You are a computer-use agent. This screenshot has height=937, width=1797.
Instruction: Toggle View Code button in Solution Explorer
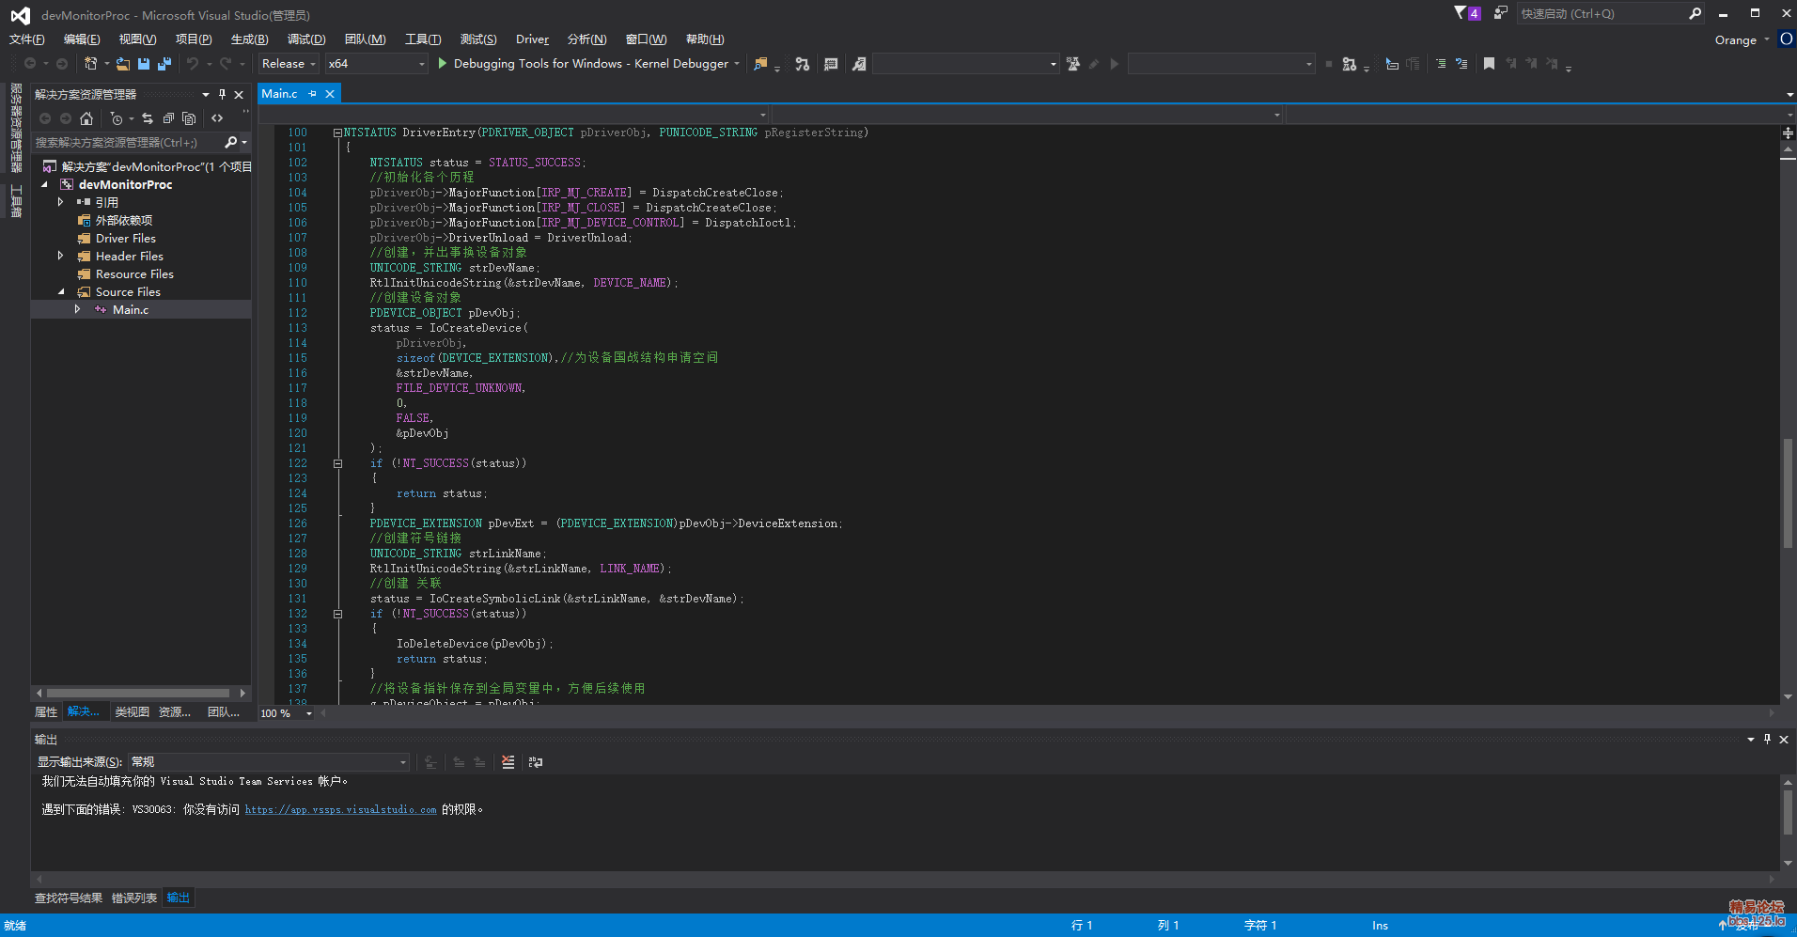click(x=217, y=118)
